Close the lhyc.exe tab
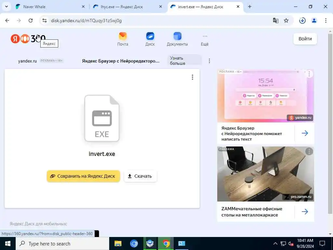This screenshot has width=333, height=250. tap(161, 7)
